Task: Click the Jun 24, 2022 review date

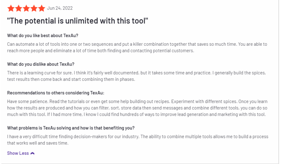Action: tap(60, 8)
